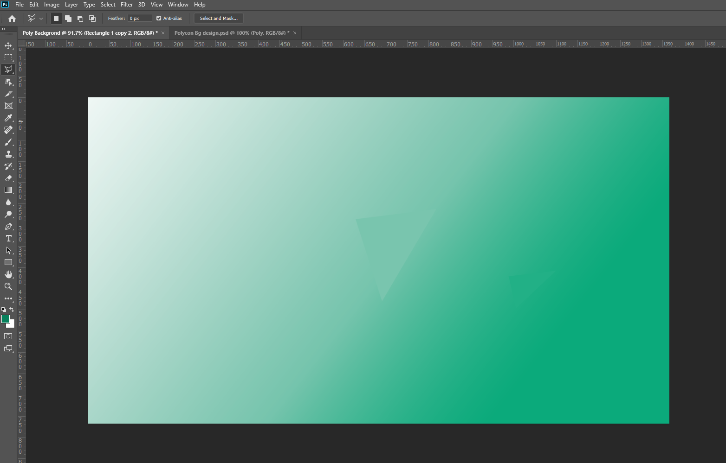Select the Eyedropper tool
Image resolution: width=726 pixels, height=463 pixels.
click(8, 118)
